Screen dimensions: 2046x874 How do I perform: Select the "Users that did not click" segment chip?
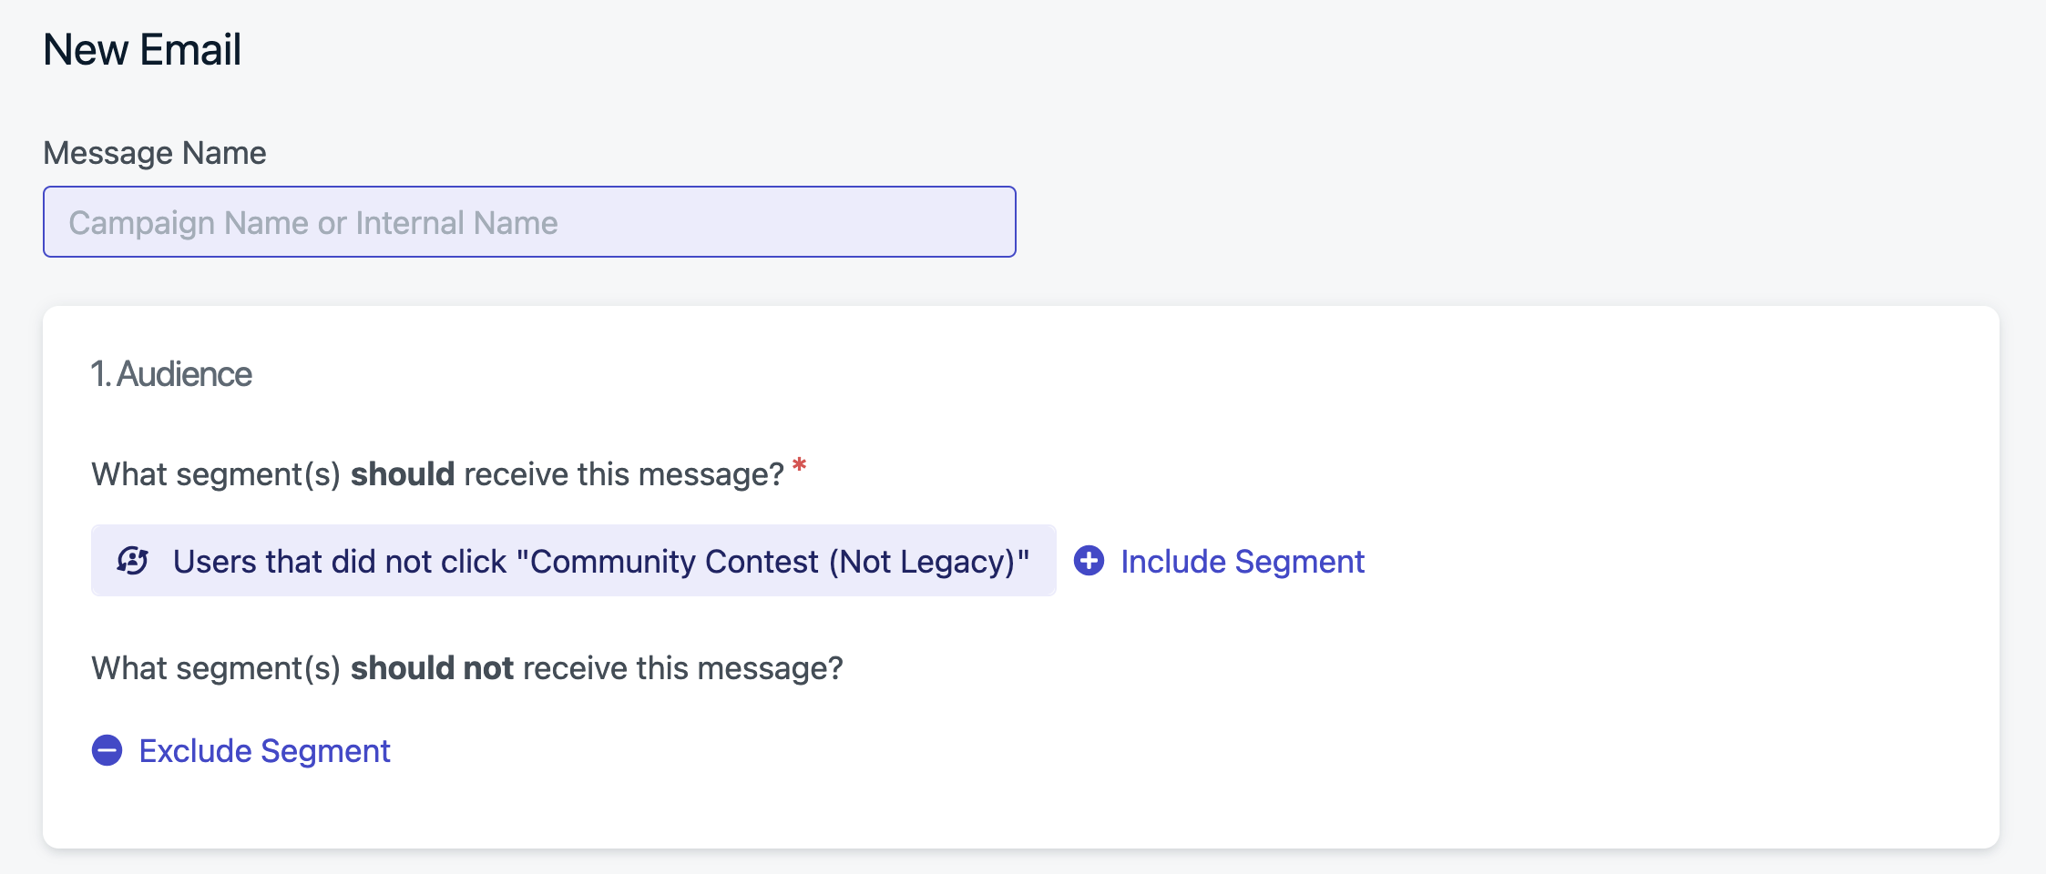[x=574, y=561]
